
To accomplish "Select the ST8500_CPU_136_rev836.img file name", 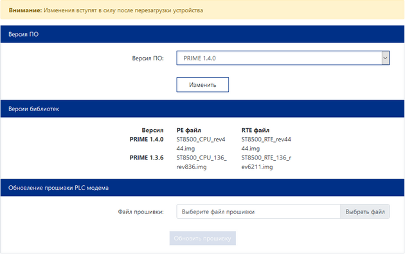I will (x=201, y=162).
